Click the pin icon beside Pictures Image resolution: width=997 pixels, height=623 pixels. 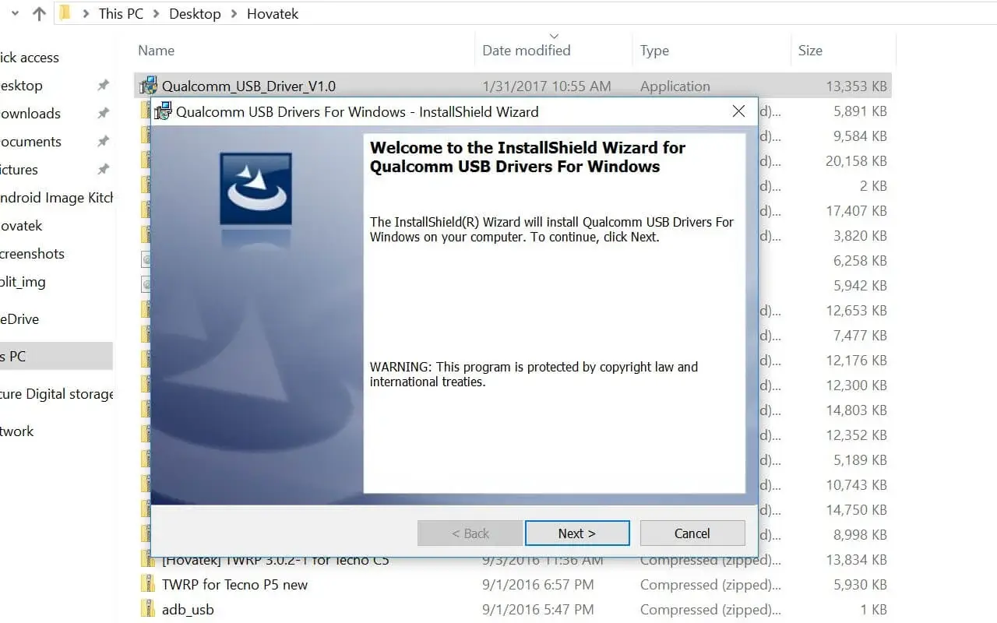(x=102, y=169)
